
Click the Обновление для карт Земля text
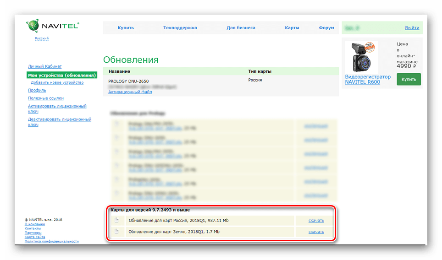[x=174, y=232]
